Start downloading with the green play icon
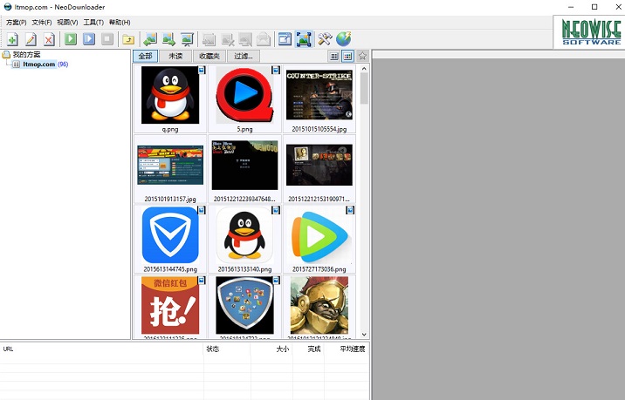The height and width of the screenshot is (400, 625). 71,38
